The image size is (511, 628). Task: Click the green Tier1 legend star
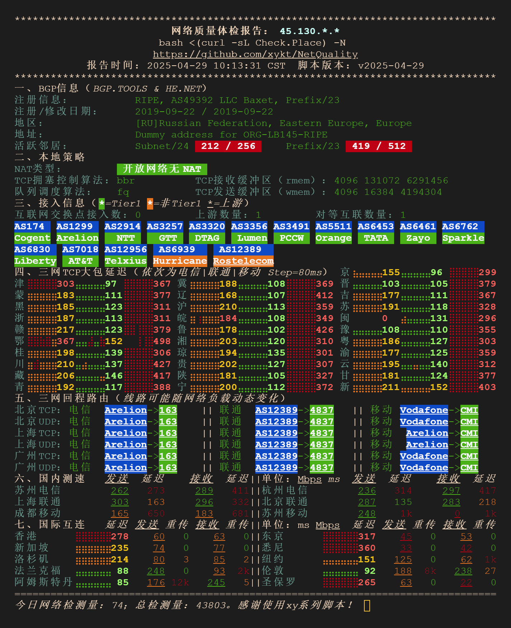pyautogui.click(x=102, y=203)
